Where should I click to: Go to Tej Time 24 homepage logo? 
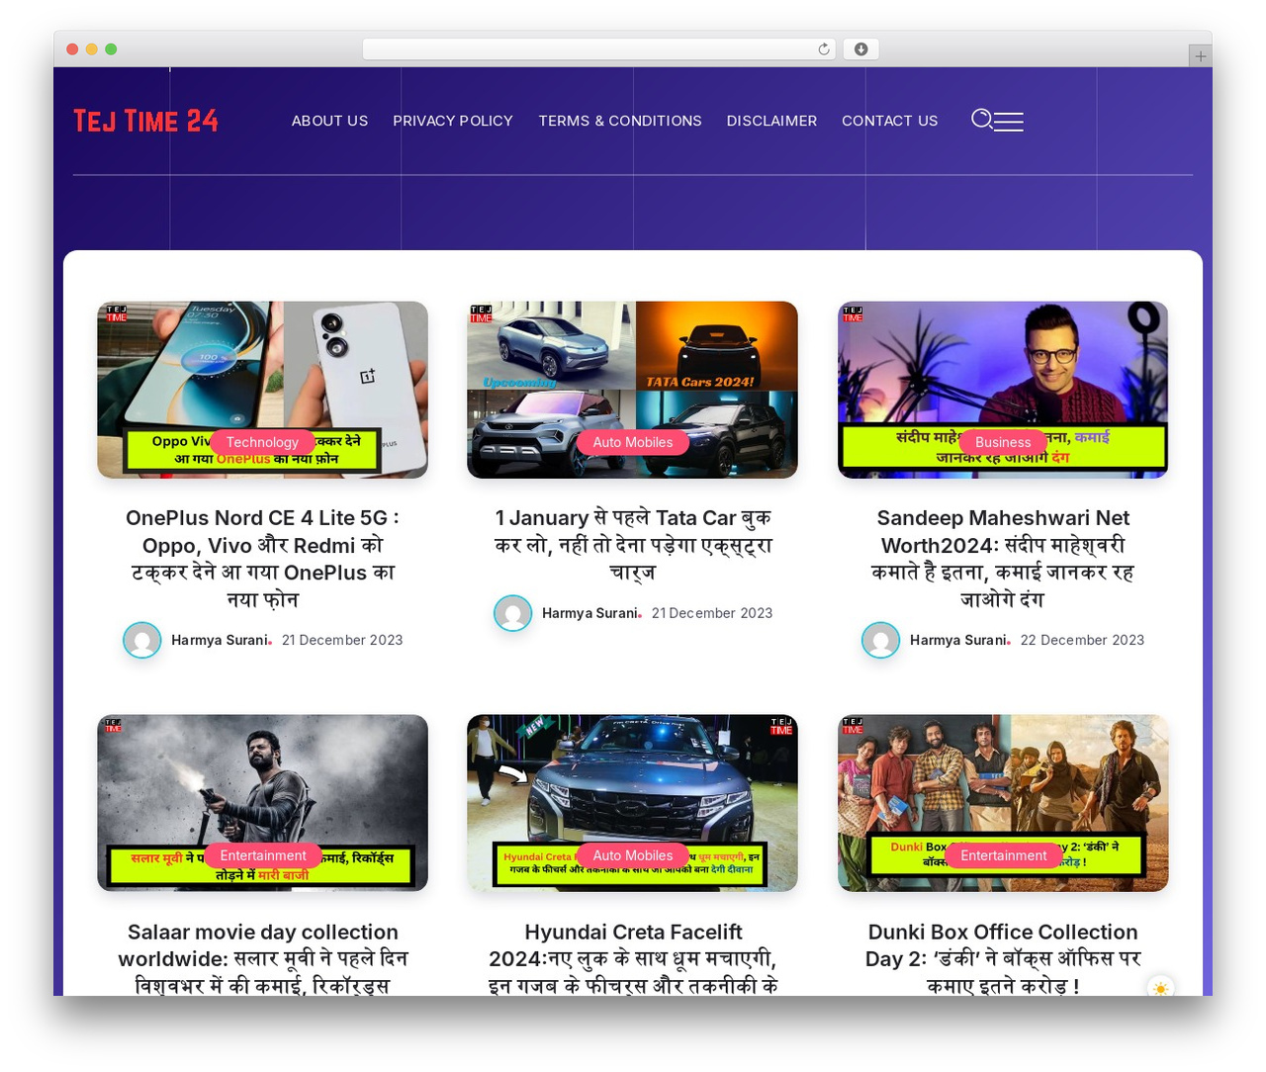tap(145, 121)
